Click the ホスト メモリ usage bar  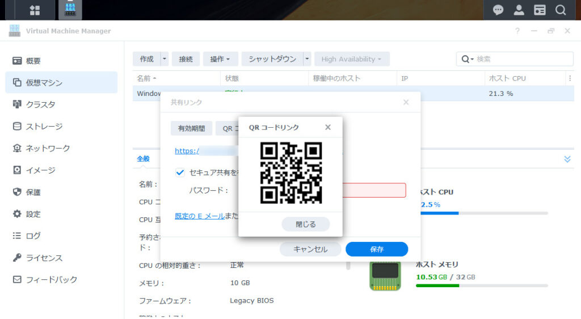click(482, 286)
